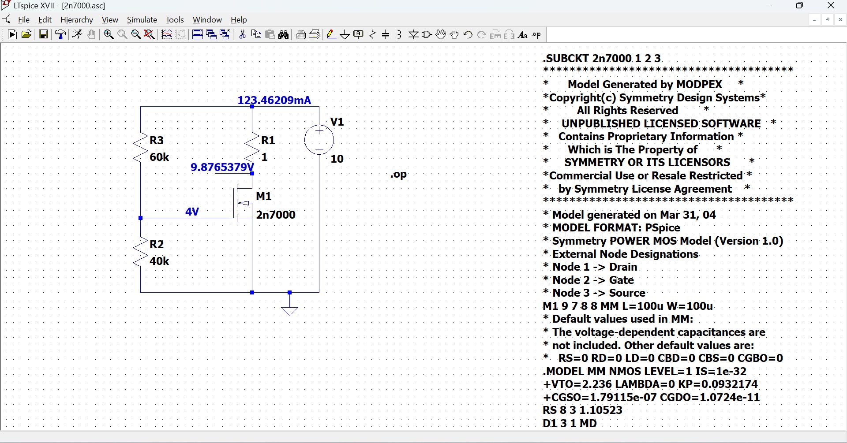Click the M1 2n7000 MOSFET symbol

243,203
